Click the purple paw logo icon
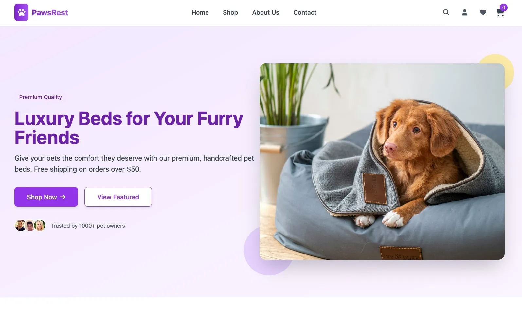522x315 pixels. click(x=21, y=12)
